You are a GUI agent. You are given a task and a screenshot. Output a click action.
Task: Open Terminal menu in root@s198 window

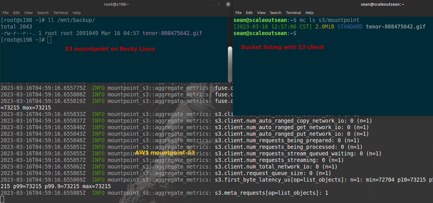pyautogui.click(x=61, y=13)
